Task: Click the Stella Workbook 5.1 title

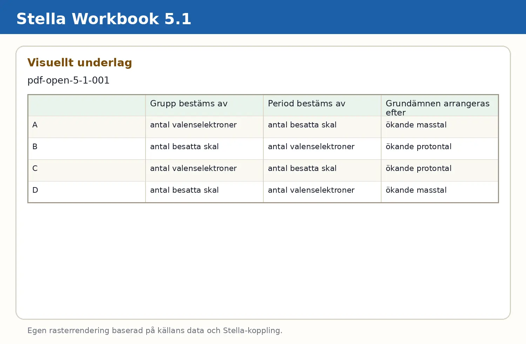Action: 104,19
